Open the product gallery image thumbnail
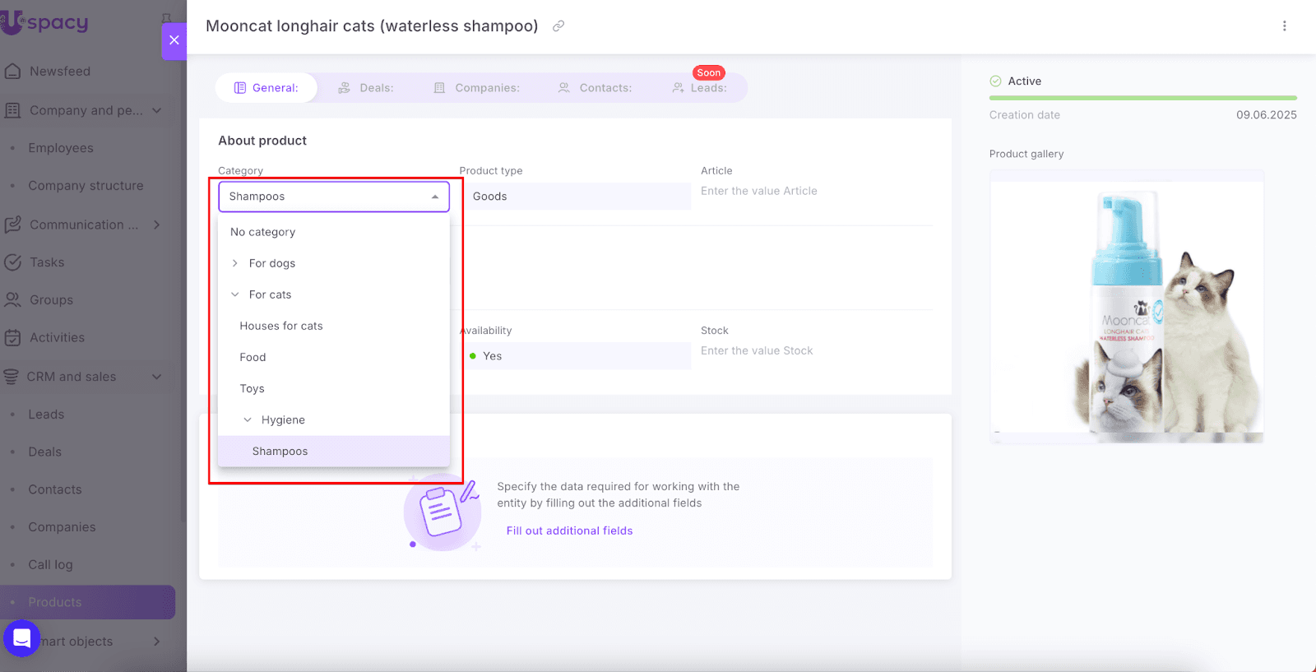 coord(1126,308)
